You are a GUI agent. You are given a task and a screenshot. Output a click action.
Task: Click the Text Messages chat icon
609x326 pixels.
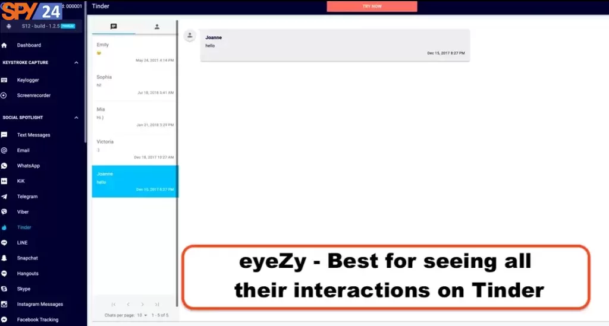click(4, 135)
